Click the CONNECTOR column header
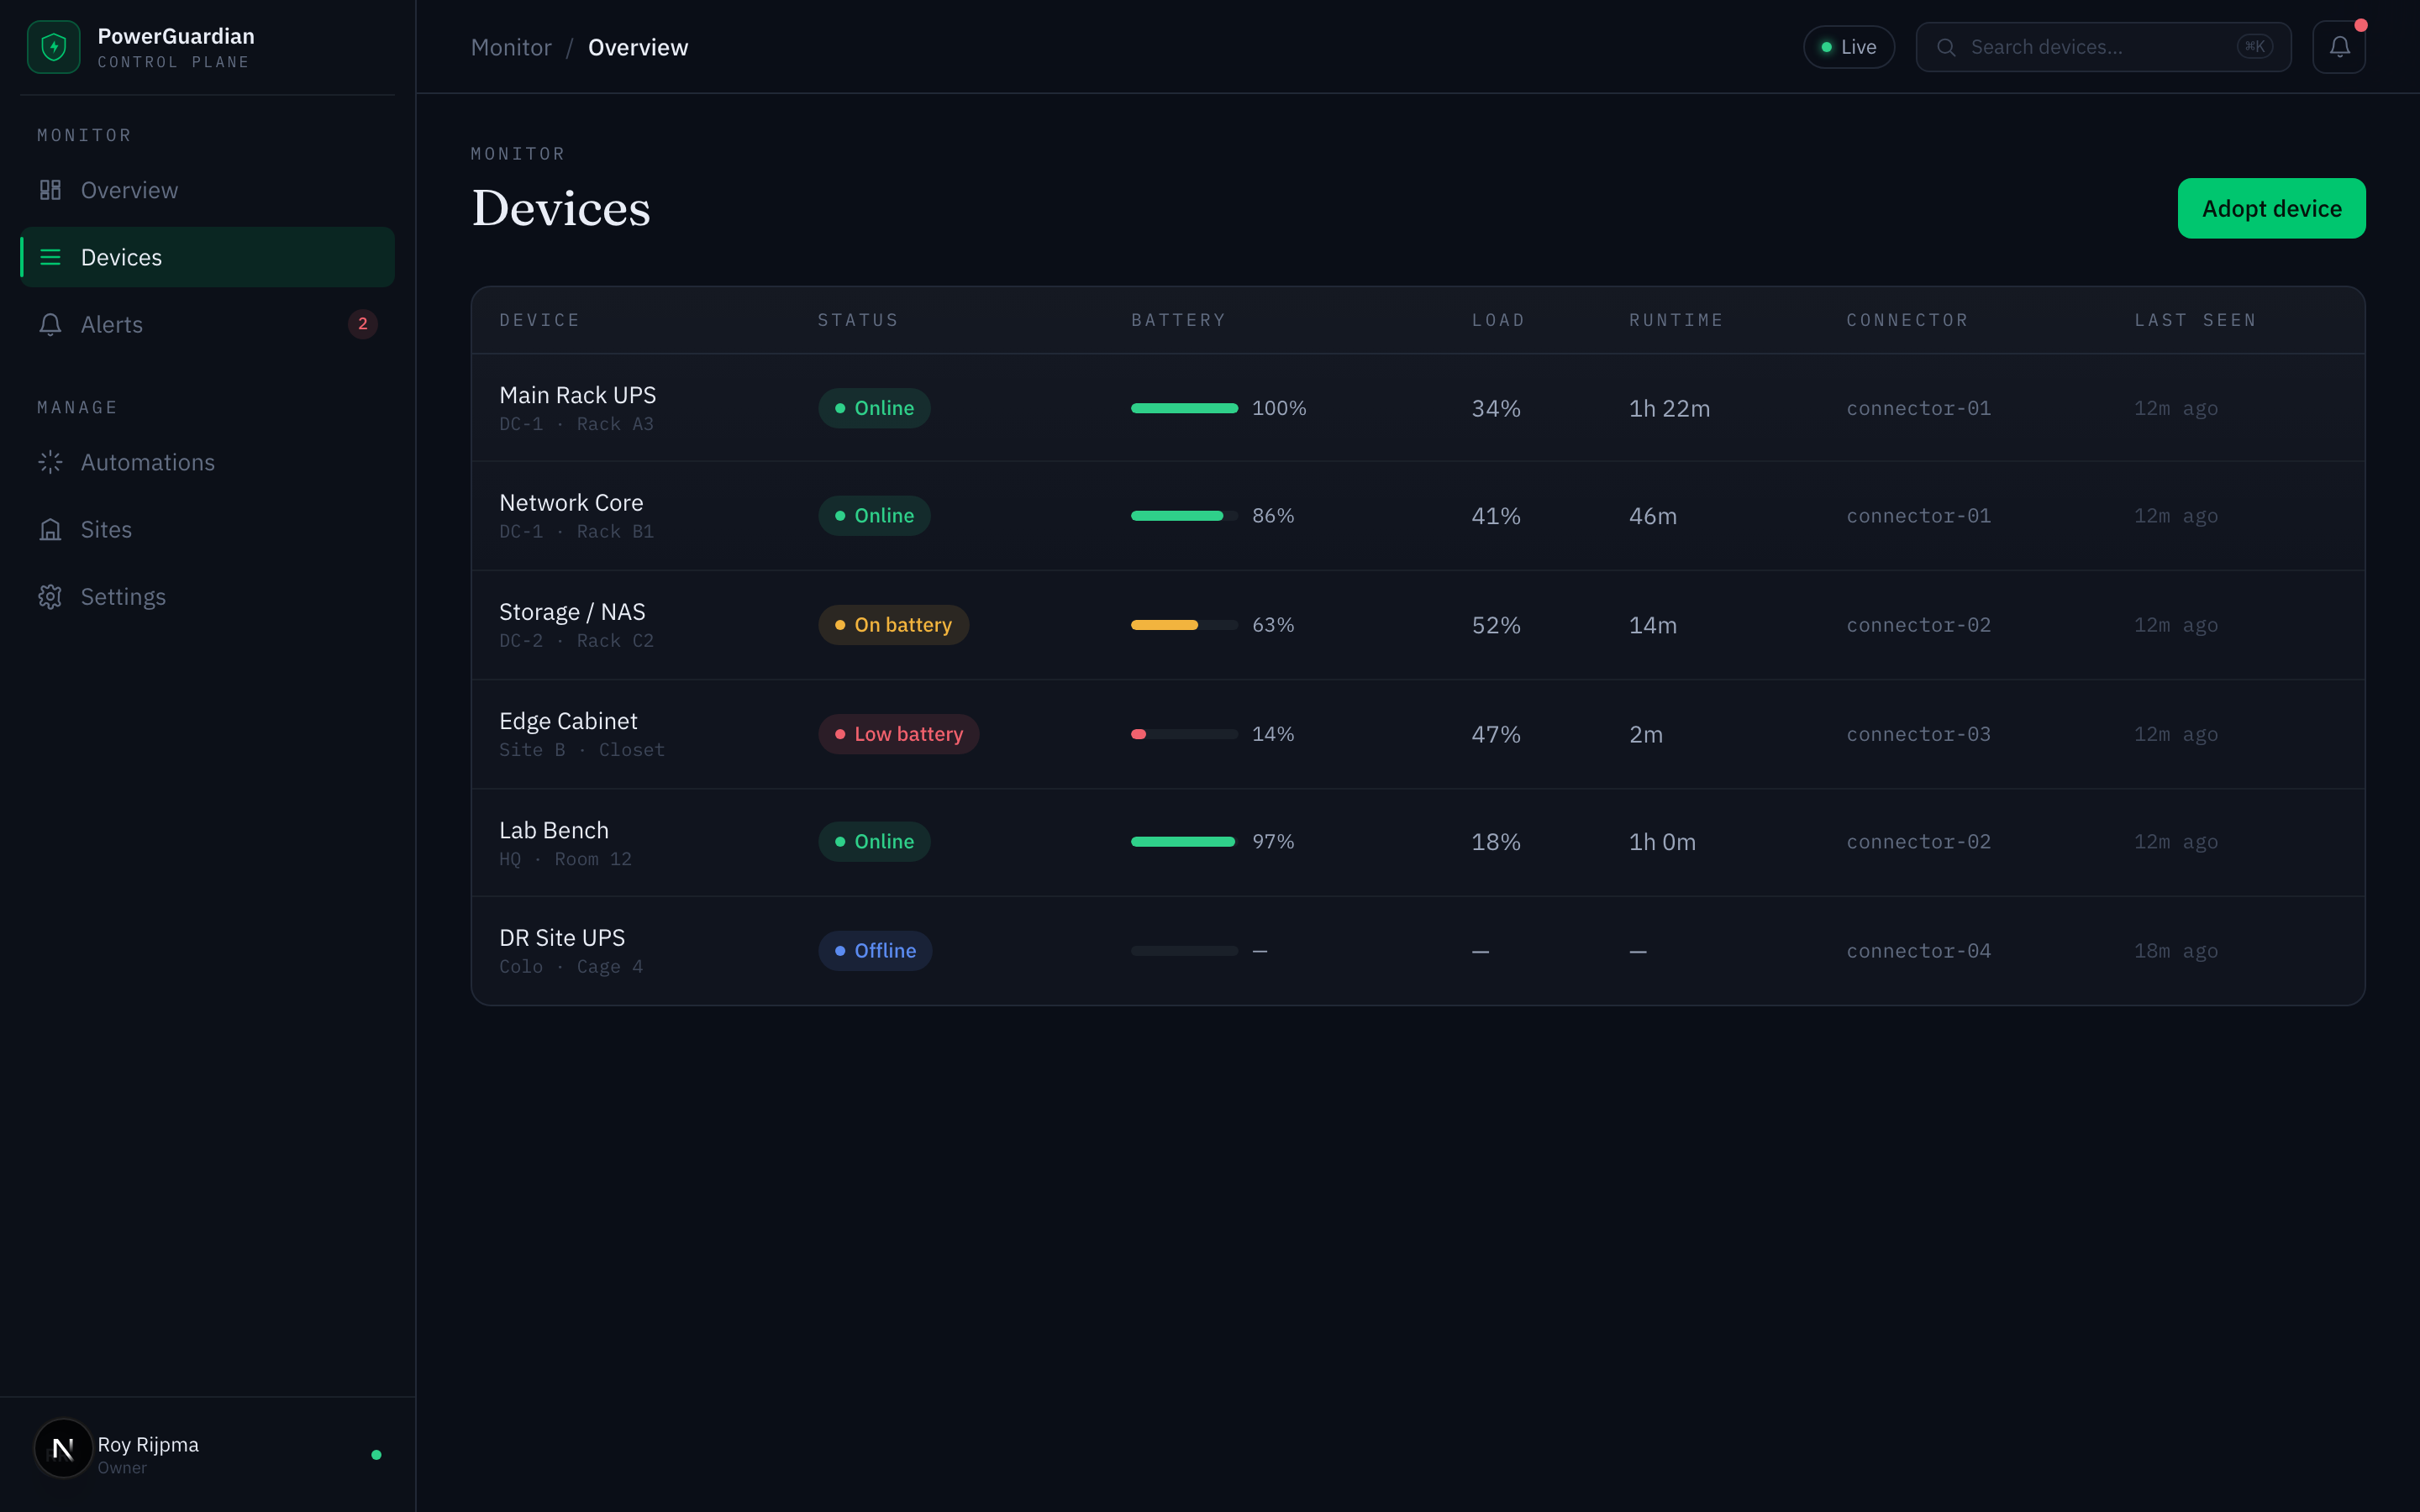Screen dimensions: 2420x1512 coord(1907,320)
